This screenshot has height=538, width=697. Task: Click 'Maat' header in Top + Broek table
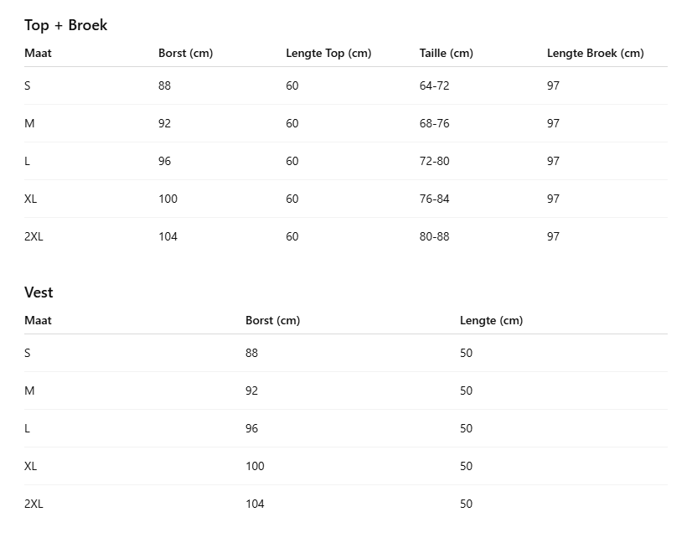coord(38,53)
